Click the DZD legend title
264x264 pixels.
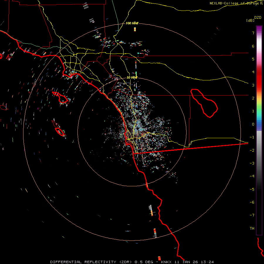(258, 18)
